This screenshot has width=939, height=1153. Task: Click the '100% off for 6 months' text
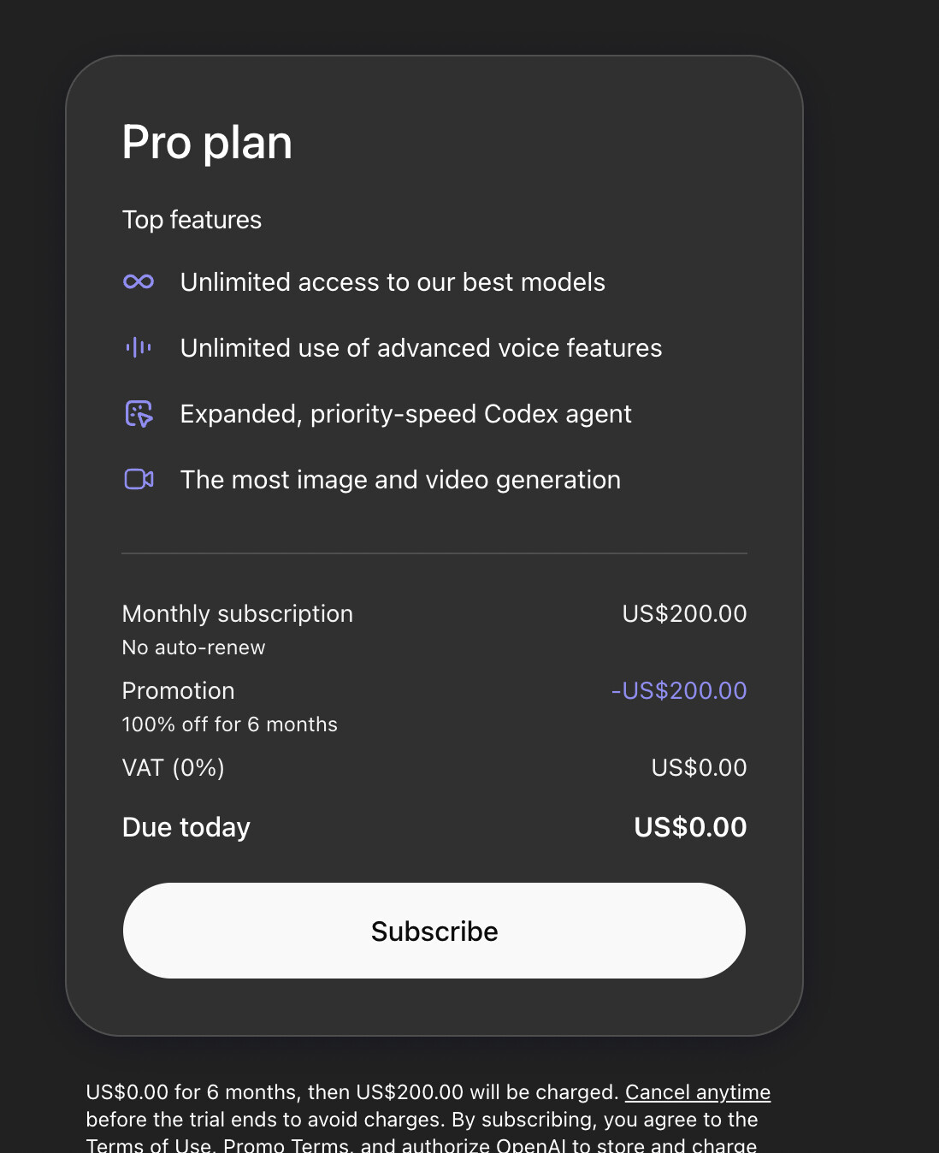pyautogui.click(x=229, y=724)
